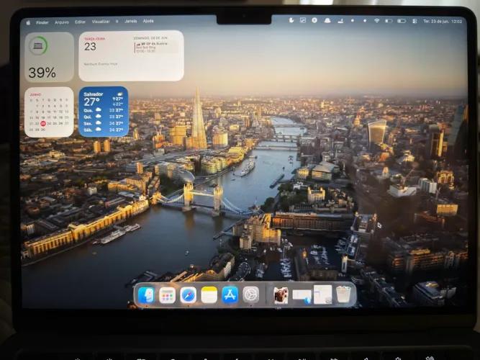The width and height of the screenshot is (480, 360).
Task: Open the minimized window with Settings badge
Action: tap(323, 294)
